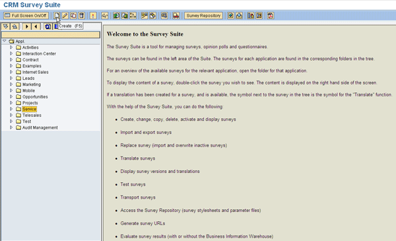Select the Interaction Center tree item
Image resolution: width=396 pixels, height=241 pixels.
click(x=39, y=53)
